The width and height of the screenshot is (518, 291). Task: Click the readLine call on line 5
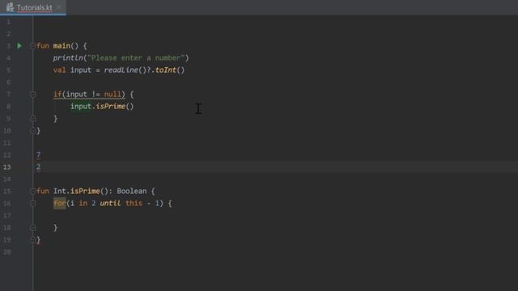[x=121, y=70]
